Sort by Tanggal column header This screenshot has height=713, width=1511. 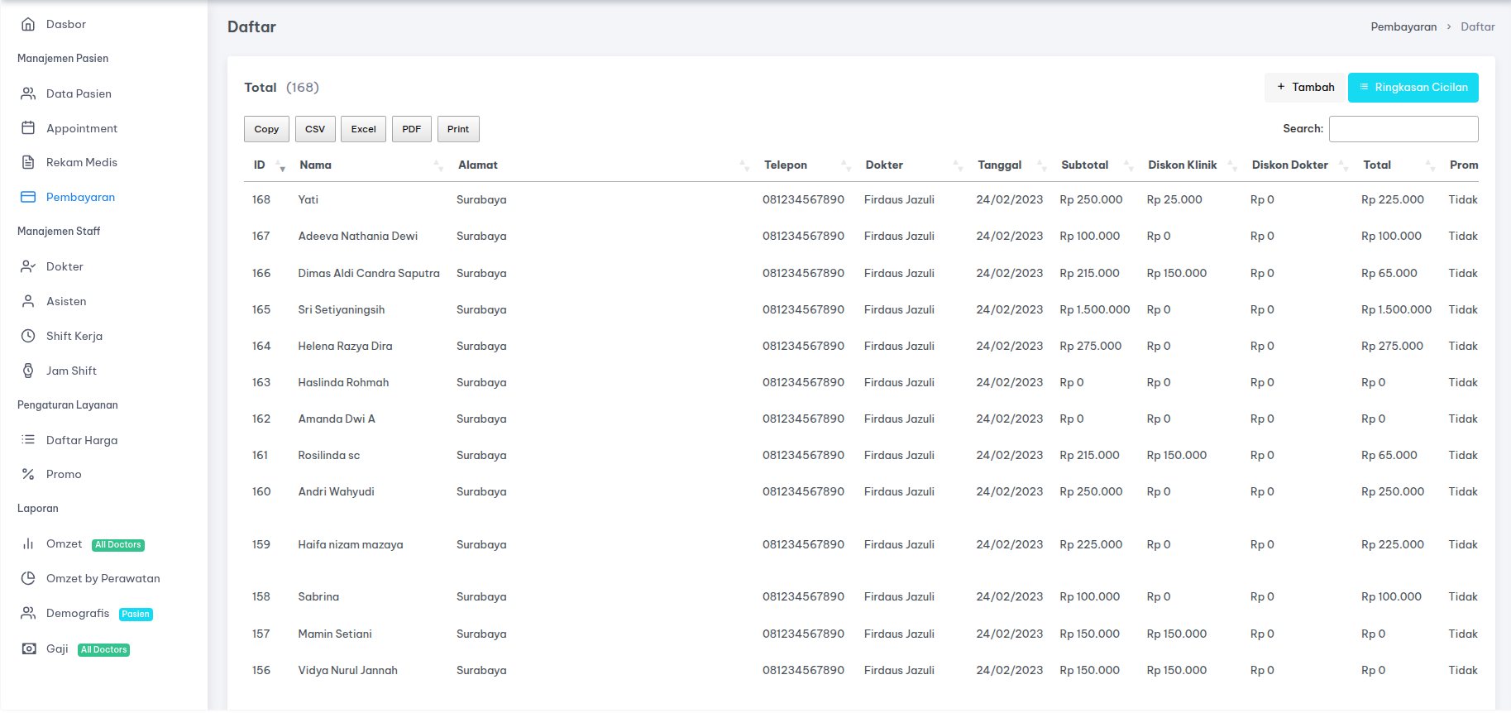point(999,165)
